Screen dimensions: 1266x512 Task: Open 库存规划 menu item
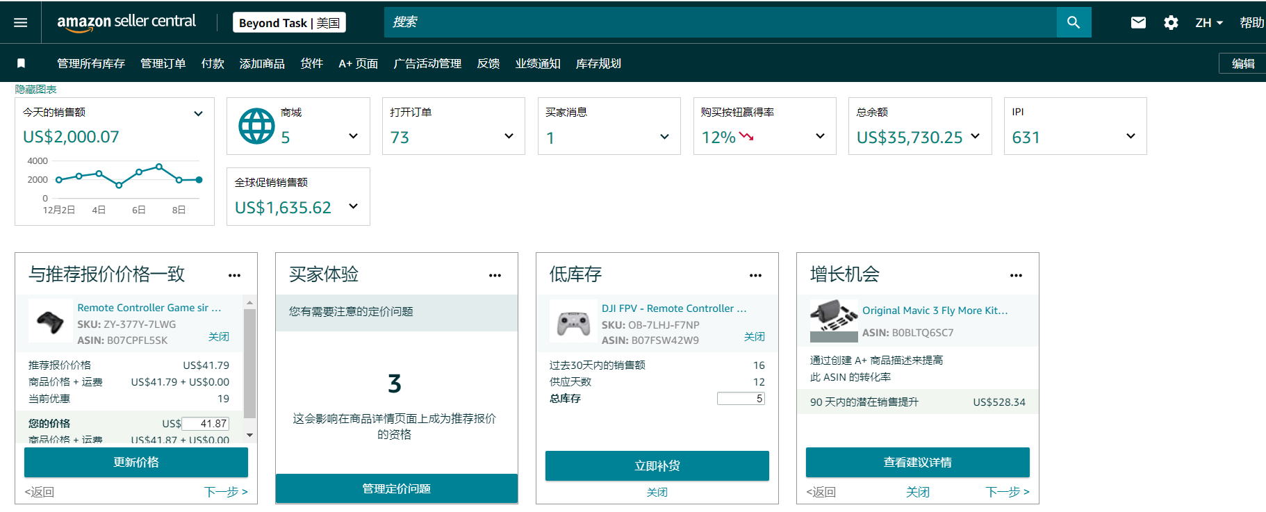[598, 63]
